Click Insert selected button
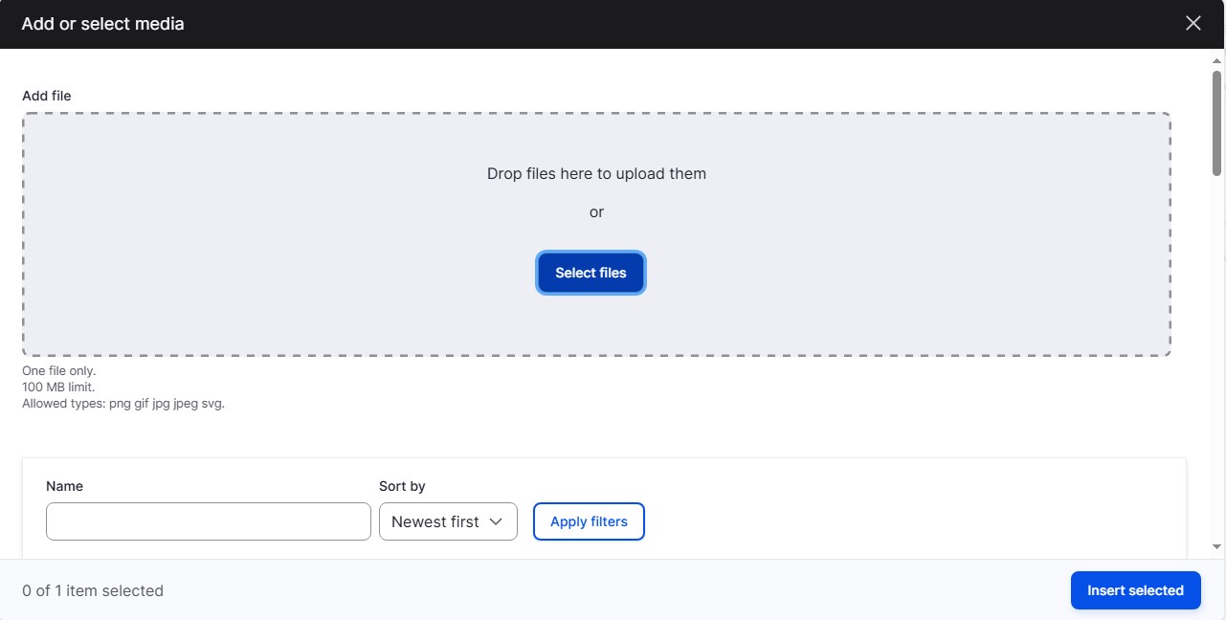Image resolution: width=1226 pixels, height=620 pixels. click(1135, 590)
